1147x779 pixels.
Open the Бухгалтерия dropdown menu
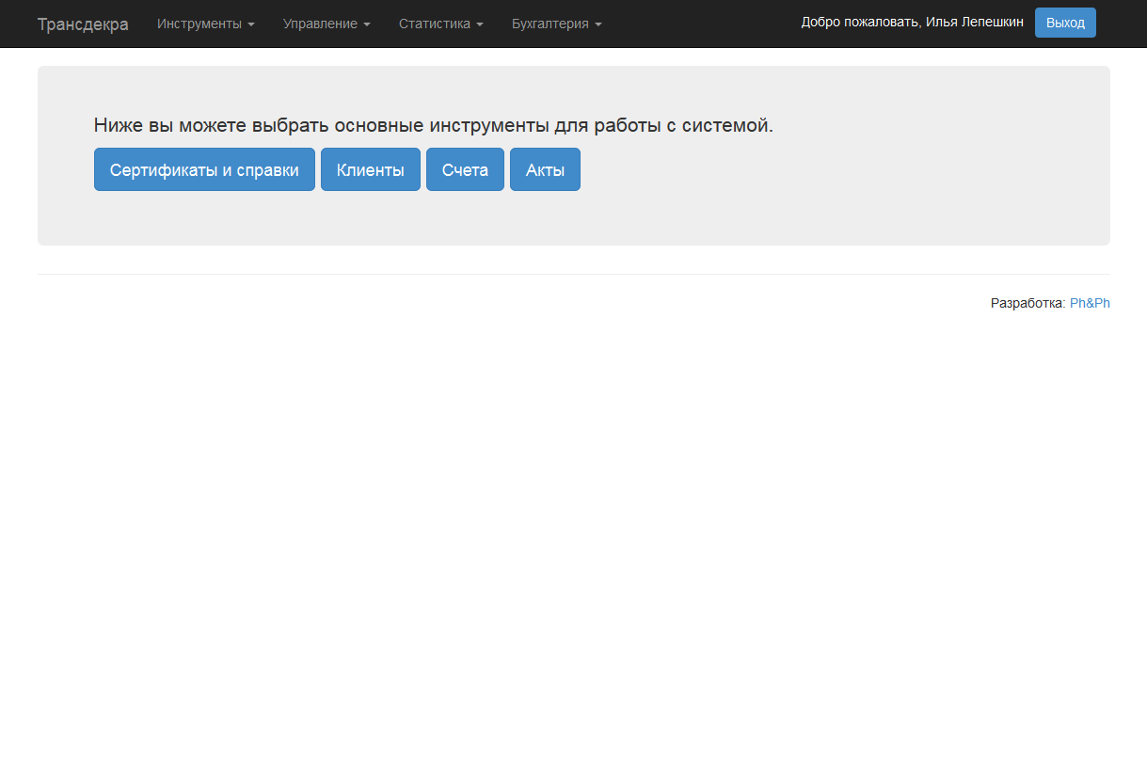pos(557,24)
